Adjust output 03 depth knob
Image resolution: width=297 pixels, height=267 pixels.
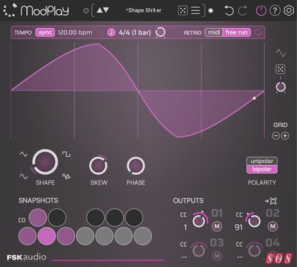point(199,250)
